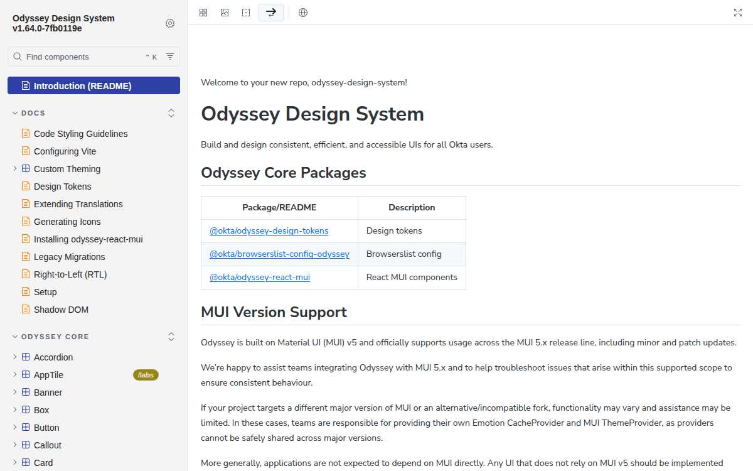
Task: Open @okta/odyssey-react-mui link
Action: pyautogui.click(x=260, y=277)
